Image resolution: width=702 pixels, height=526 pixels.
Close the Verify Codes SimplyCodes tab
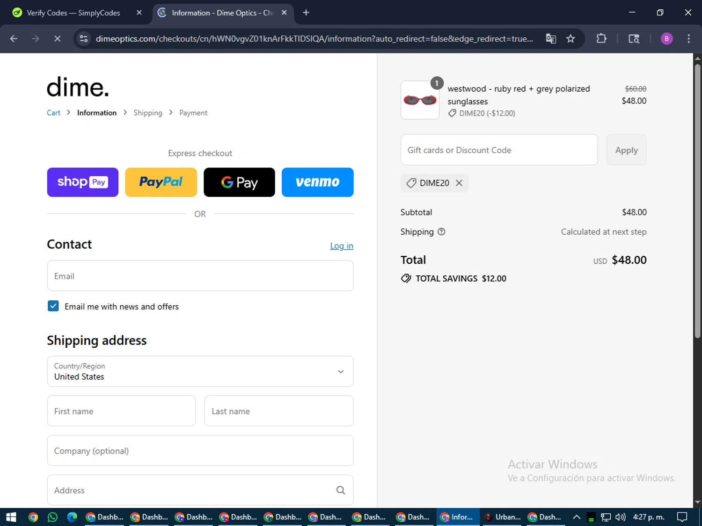coord(139,13)
